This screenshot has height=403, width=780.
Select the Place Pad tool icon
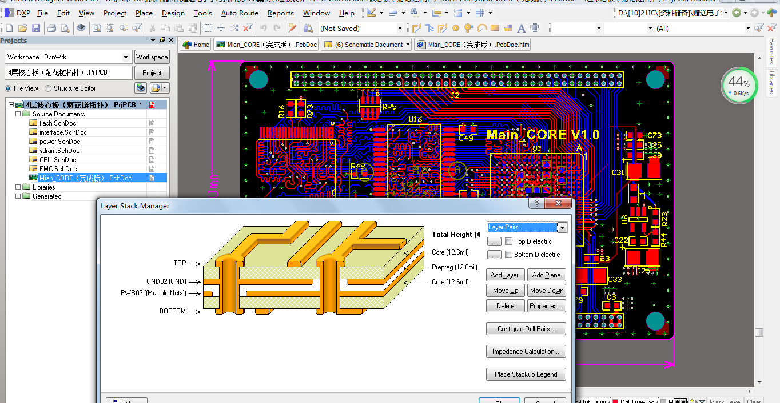click(x=456, y=28)
